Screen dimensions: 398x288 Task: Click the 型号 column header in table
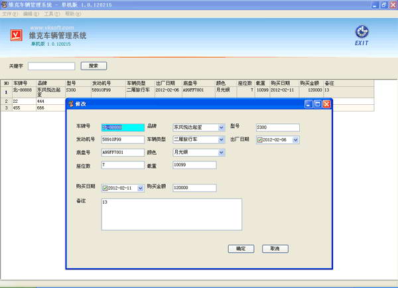click(78, 83)
